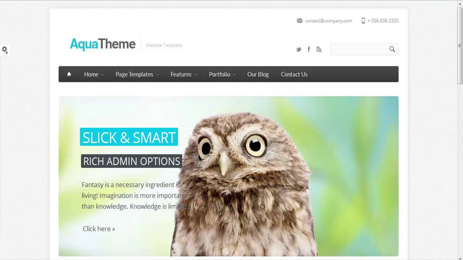463x260 pixels.
Task: Click the house icon in navigation bar
Action: pyautogui.click(x=69, y=74)
